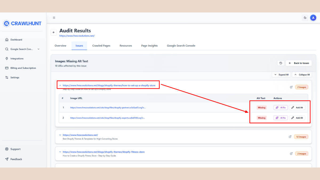
Task: Open the user avatar A menu
Action: [x=313, y=18]
